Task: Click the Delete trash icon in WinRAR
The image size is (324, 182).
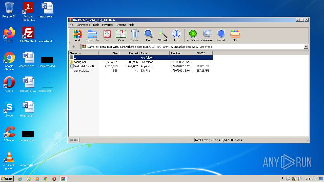Action: pyautogui.click(x=135, y=36)
